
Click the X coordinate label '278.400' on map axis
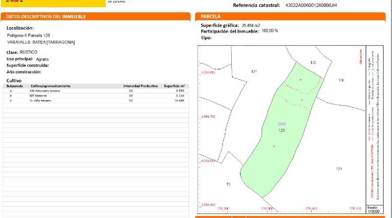click(311, 209)
